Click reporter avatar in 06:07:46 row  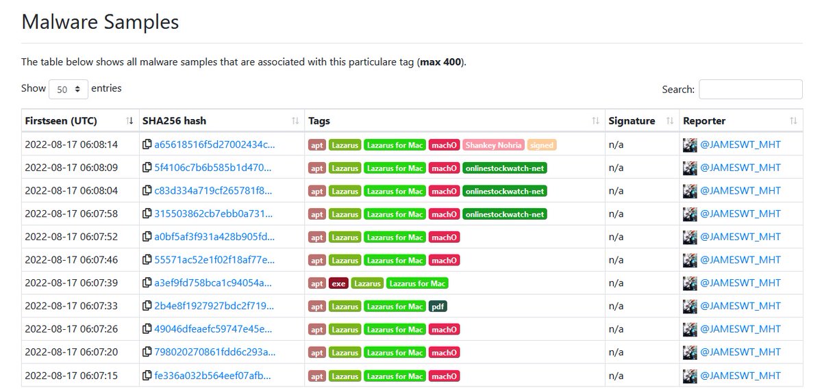690,260
